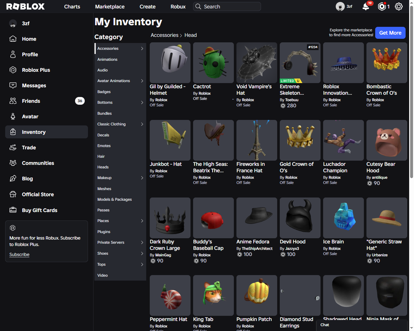Open the TheShipArchitect creator link
Image resolution: width=414 pixels, height=331 pixels.
pos(257,249)
